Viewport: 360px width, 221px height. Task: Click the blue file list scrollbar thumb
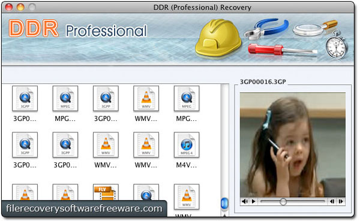224,204
